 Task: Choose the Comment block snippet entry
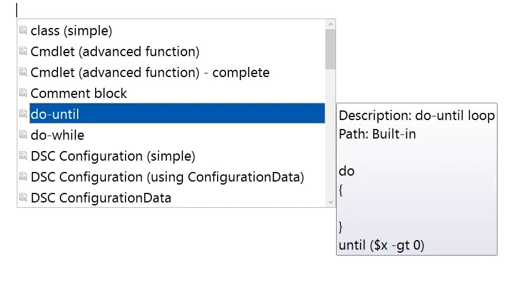pos(79,93)
